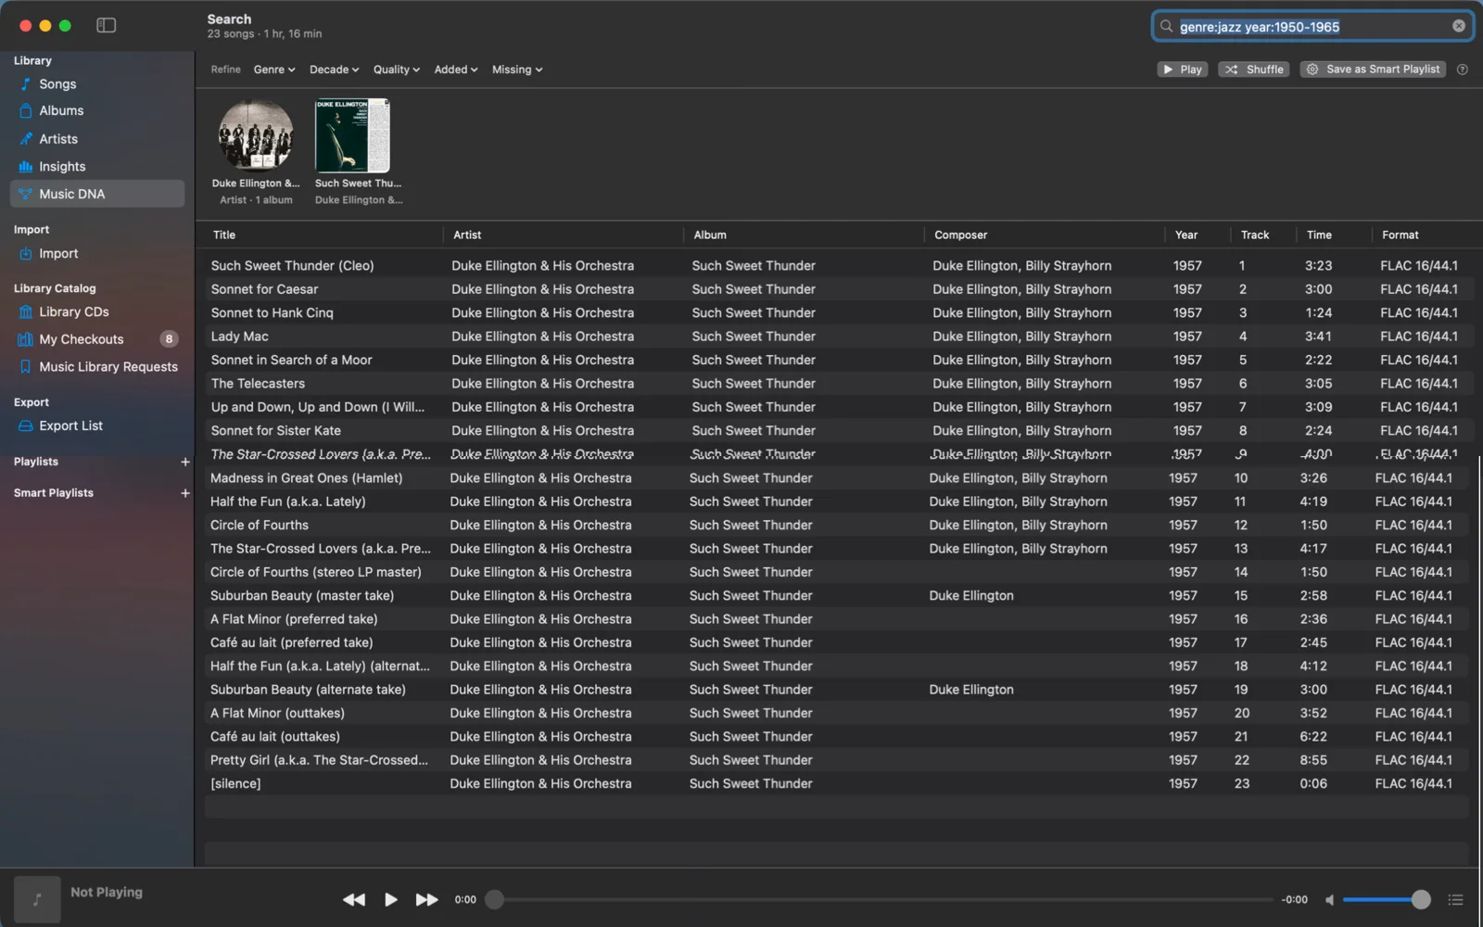Sort by the Album column header
This screenshot has width=1483, height=927.
click(x=710, y=235)
